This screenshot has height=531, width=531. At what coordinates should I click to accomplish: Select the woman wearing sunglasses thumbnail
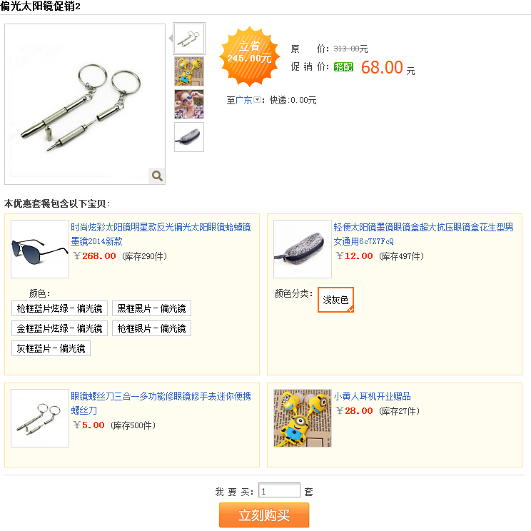[x=189, y=104]
